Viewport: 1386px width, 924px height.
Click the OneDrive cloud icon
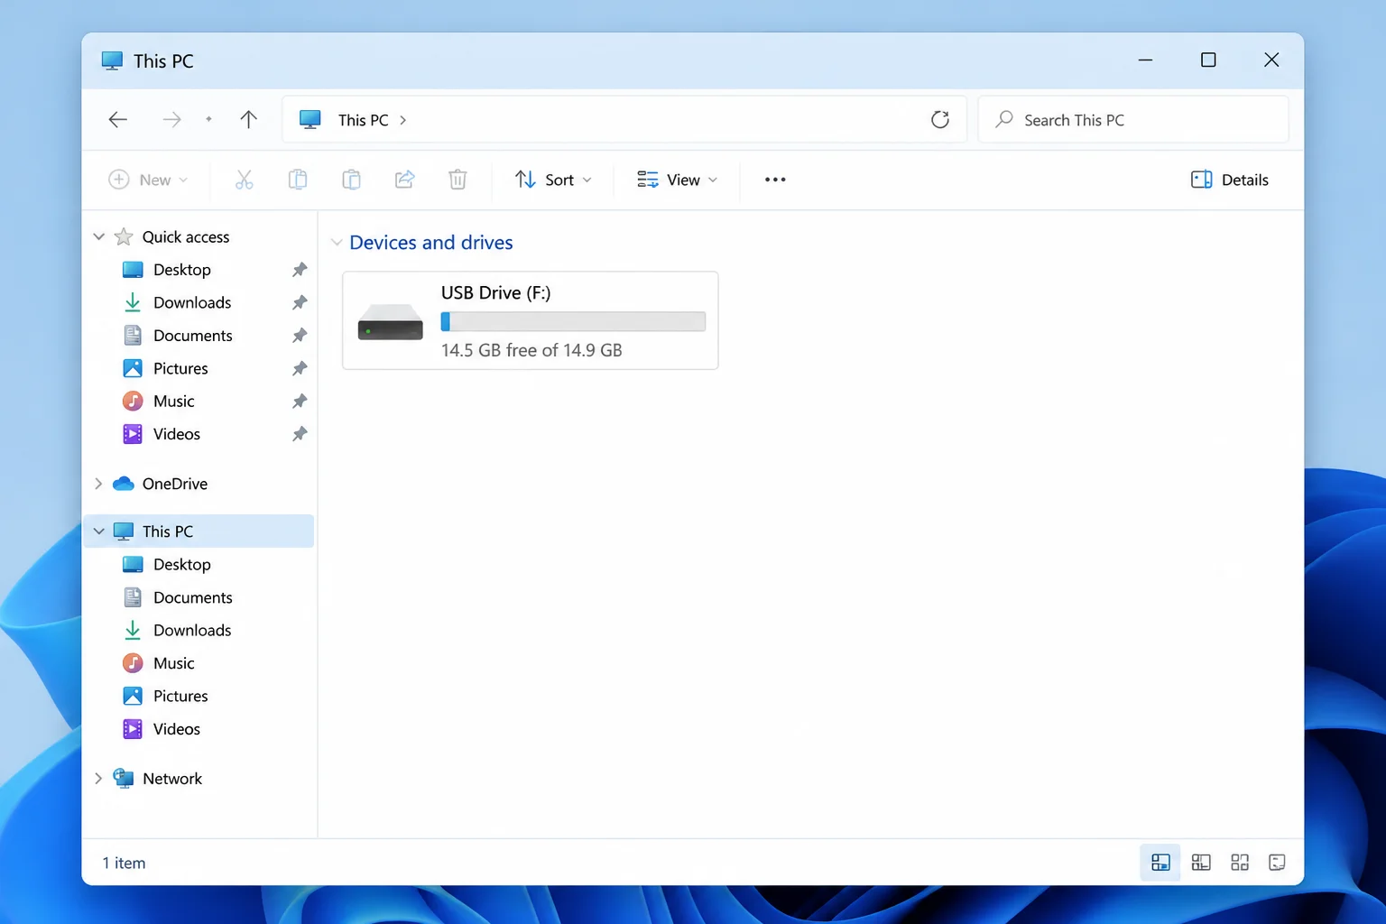(124, 484)
